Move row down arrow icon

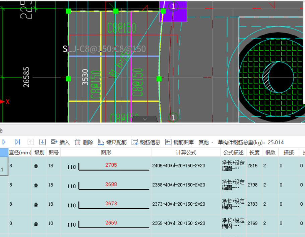[x=43, y=142]
